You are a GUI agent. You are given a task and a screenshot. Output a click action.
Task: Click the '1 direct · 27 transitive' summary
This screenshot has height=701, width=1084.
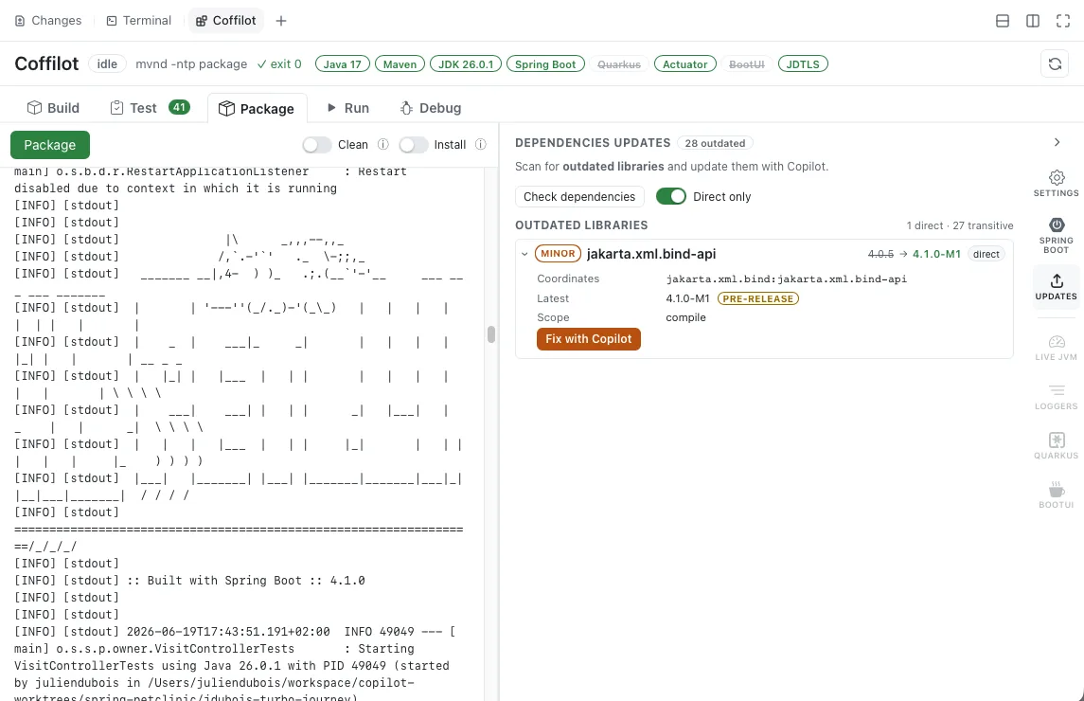click(960, 225)
